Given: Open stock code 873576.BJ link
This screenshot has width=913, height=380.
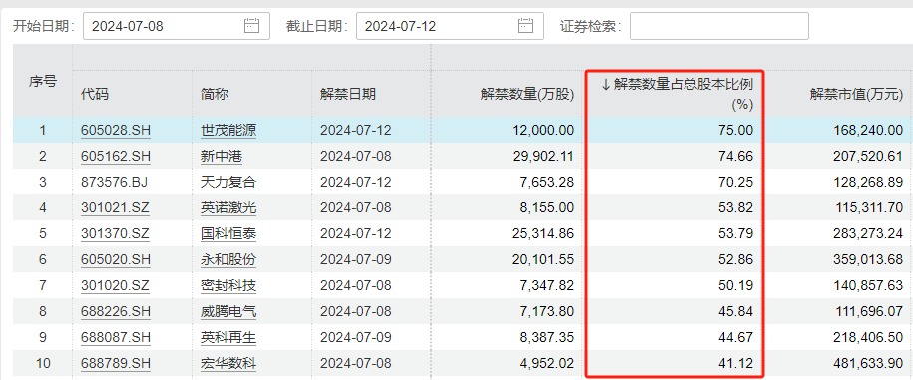Looking at the screenshot, I should (114, 183).
